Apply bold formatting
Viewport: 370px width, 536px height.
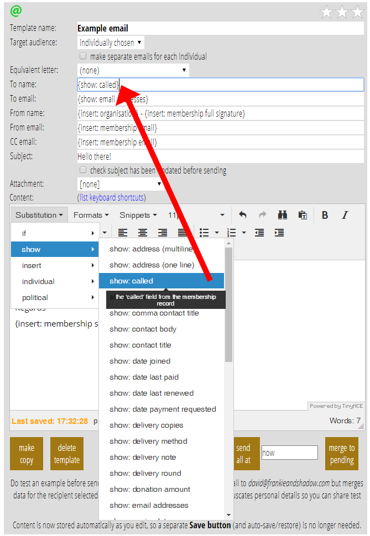coord(325,215)
